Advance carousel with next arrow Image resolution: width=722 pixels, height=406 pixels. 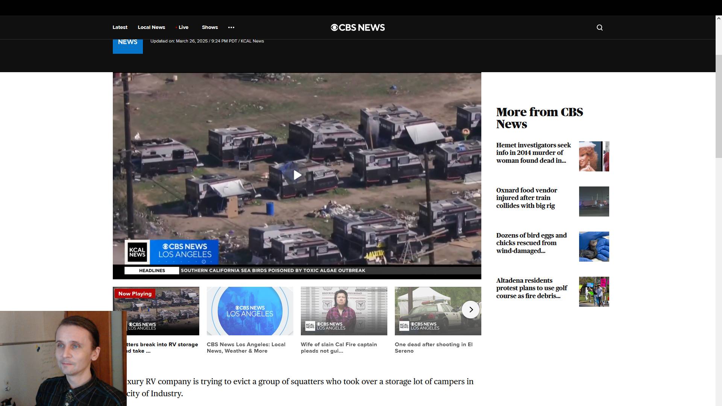click(470, 310)
